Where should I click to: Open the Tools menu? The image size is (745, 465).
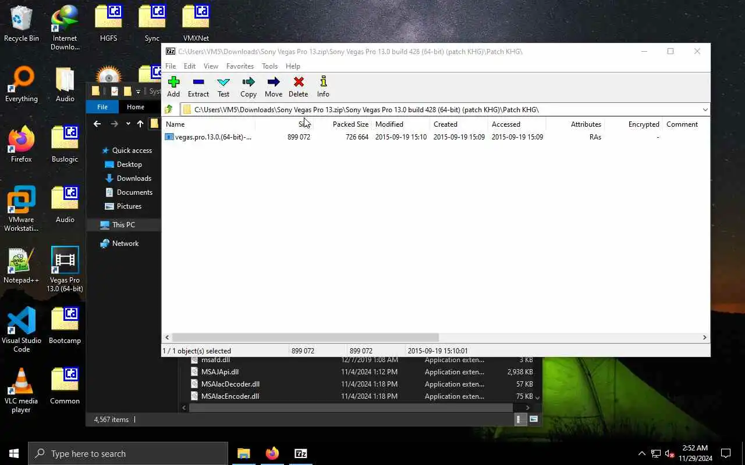click(269, 66)
